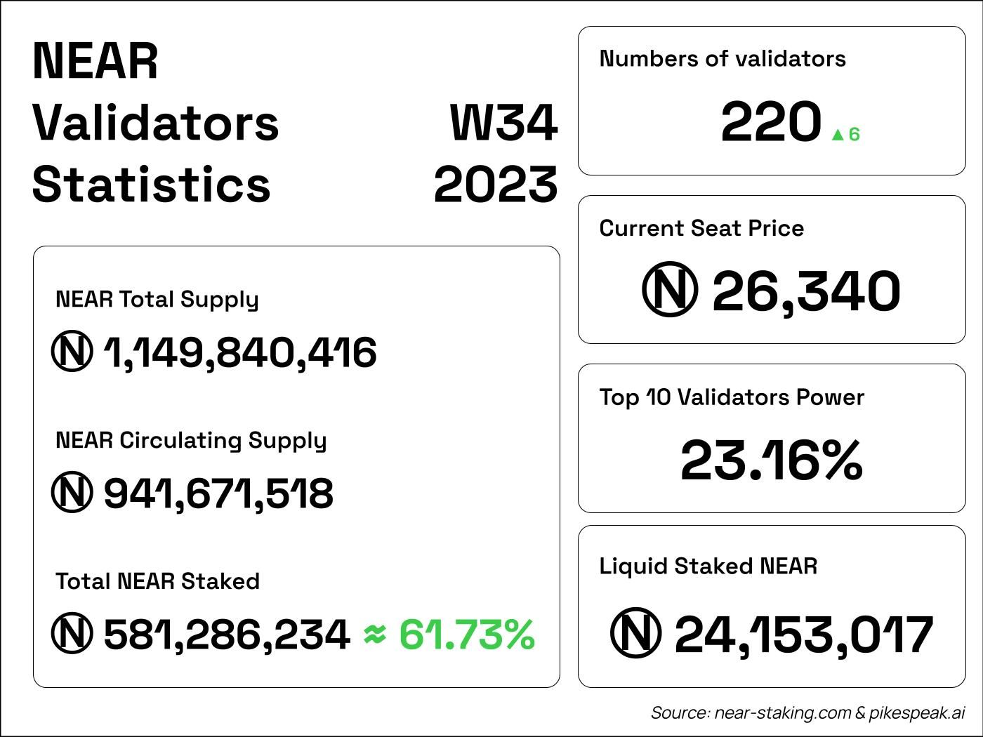
Task: Click the Numbers of validators heading
Action: [x=723, y=59]
